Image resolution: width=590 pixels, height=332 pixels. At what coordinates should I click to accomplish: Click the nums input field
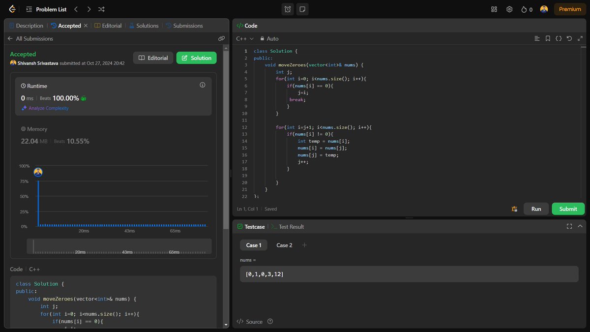[x=409, y=274]
